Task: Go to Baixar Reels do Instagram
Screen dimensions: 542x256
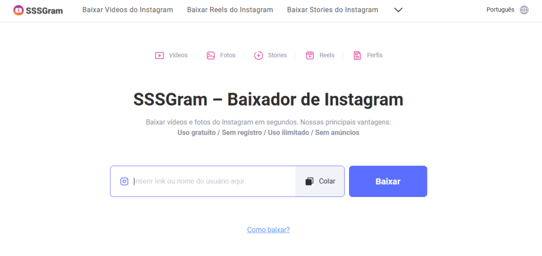Action: click(230, 10)
